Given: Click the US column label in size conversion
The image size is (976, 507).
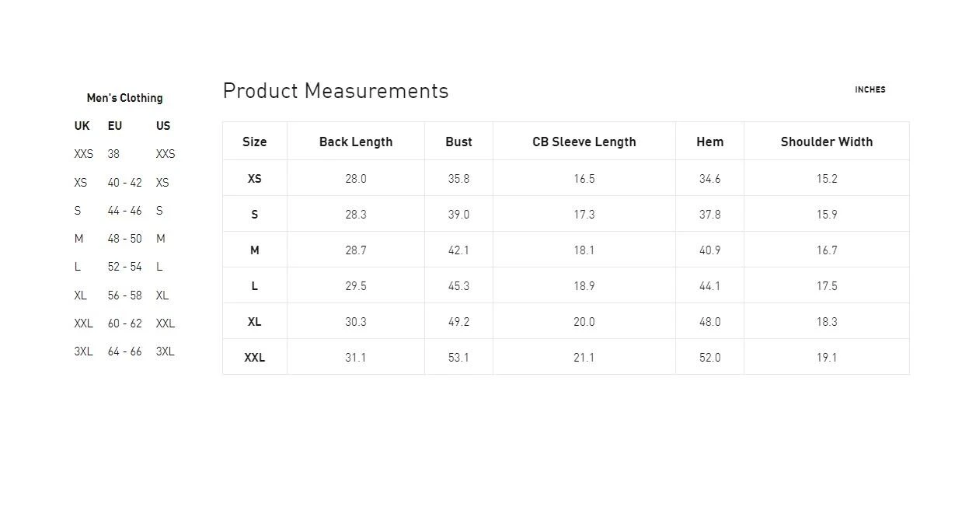Looking at the screenshot, I should point(163,126).
